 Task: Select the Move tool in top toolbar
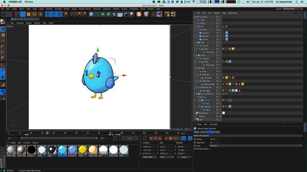coord(23,14)
